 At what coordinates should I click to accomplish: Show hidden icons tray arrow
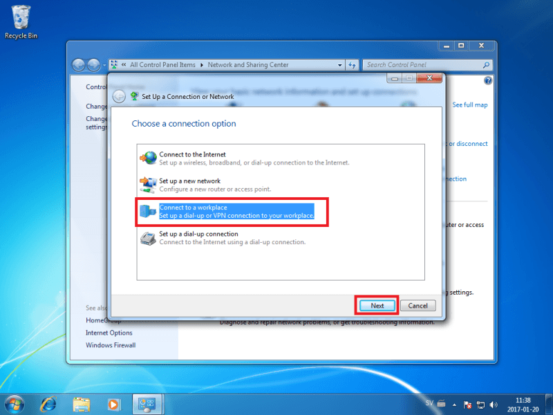point(454,405)
